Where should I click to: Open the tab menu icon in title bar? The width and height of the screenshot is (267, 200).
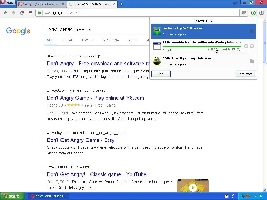coord(235,4)
